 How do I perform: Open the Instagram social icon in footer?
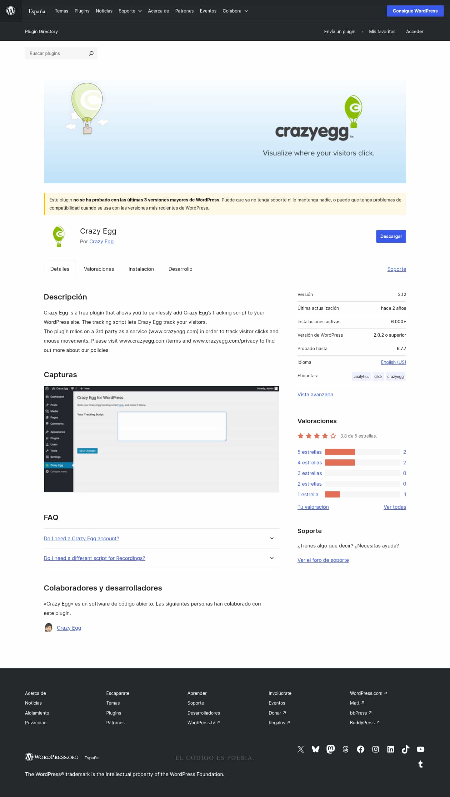(x=376, y=749)
